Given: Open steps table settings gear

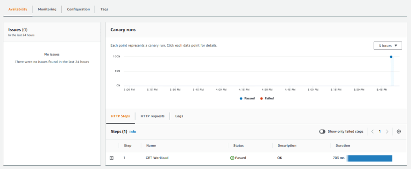Looking at the screenshot, I should 399,132.
